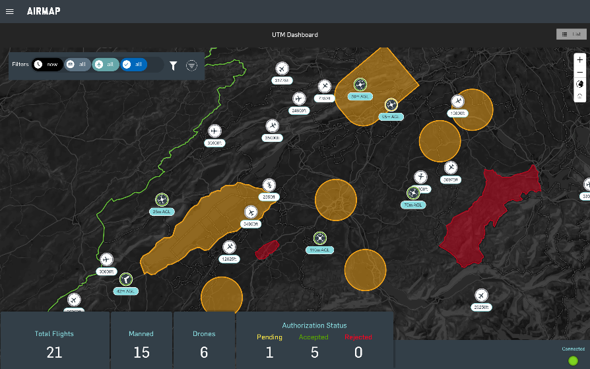Click the helicopter marker at 2350ft
Image resolution: width=590 pixels, height=369 pixels.
[x=269, y=185]
